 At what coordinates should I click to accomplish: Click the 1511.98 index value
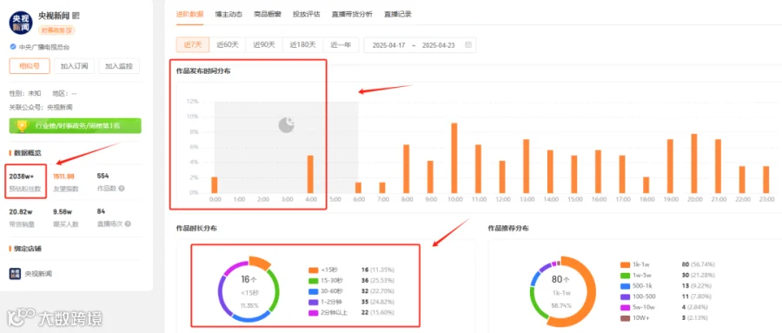tap(63, 176)
